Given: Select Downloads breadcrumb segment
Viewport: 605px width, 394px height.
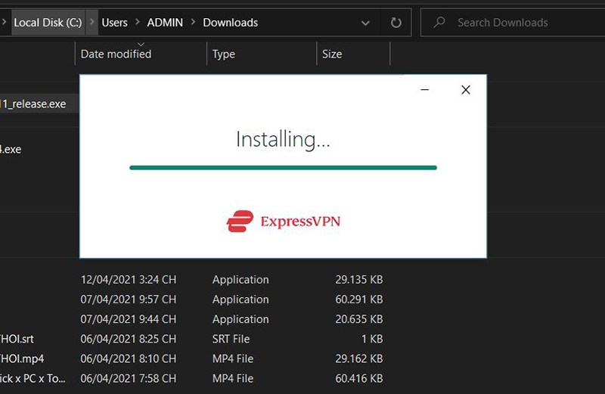Looking at the screenshot, I should (231, 23).
